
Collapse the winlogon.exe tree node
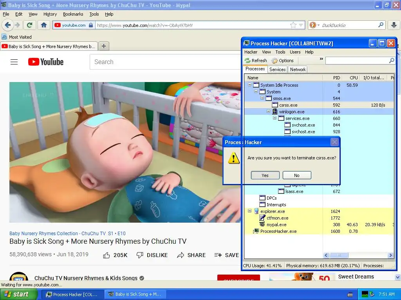pos(268,111)
